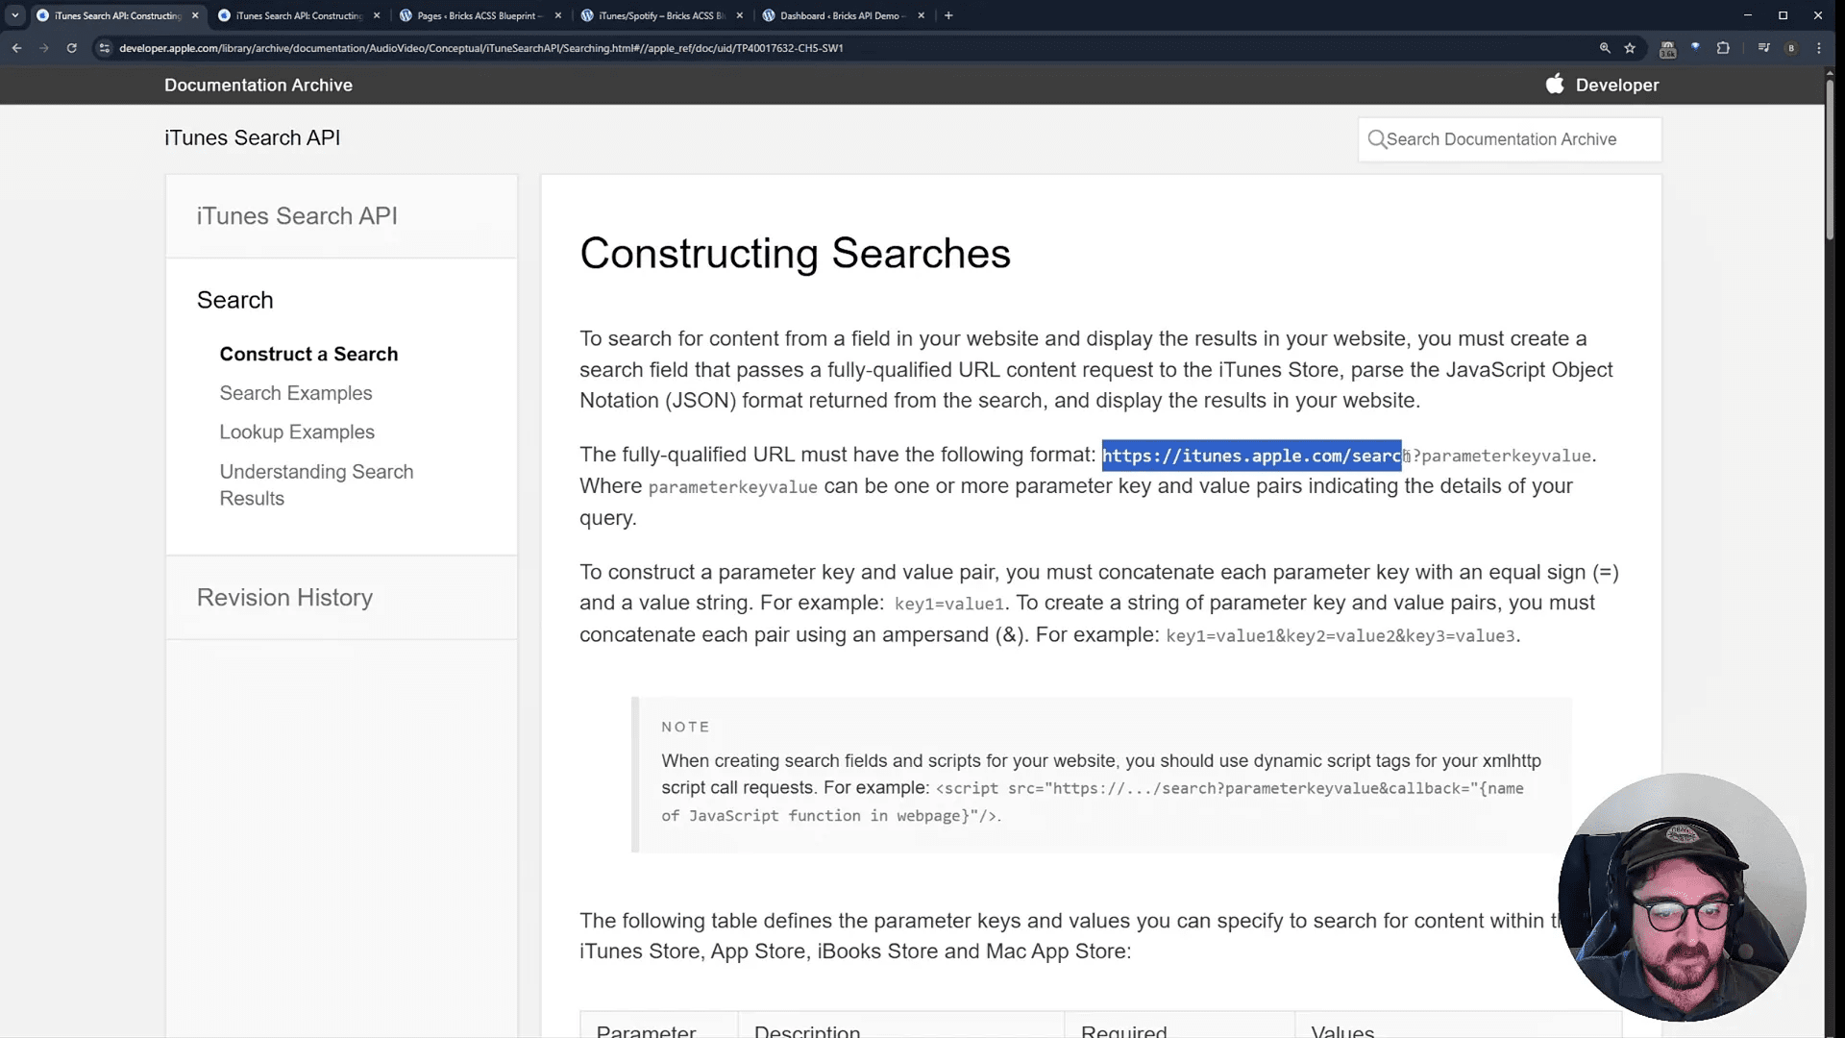Open the media controls music-note icon

[x=1763, y=48]
